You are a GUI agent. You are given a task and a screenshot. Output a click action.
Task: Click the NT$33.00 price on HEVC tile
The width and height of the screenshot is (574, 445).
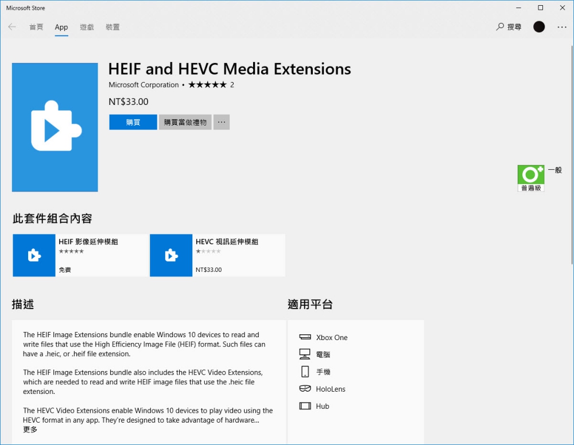209,270
